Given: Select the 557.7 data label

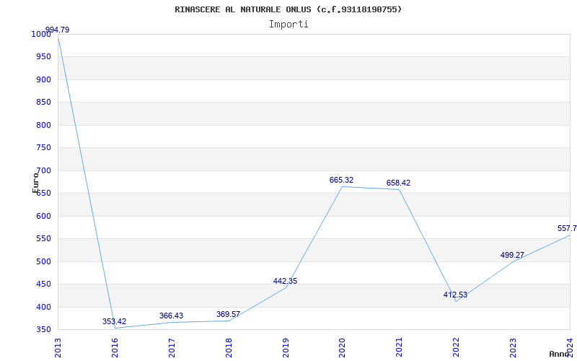Looking at the screenshot, I should 567,228.
